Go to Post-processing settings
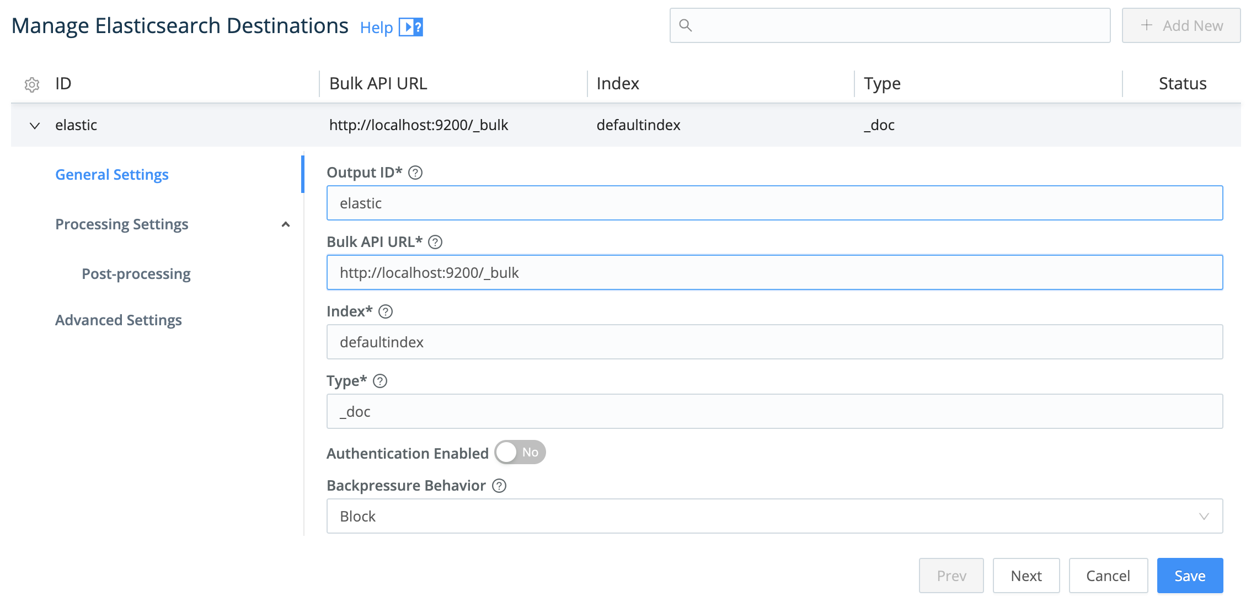1251x602 pixels. [136, 273]
